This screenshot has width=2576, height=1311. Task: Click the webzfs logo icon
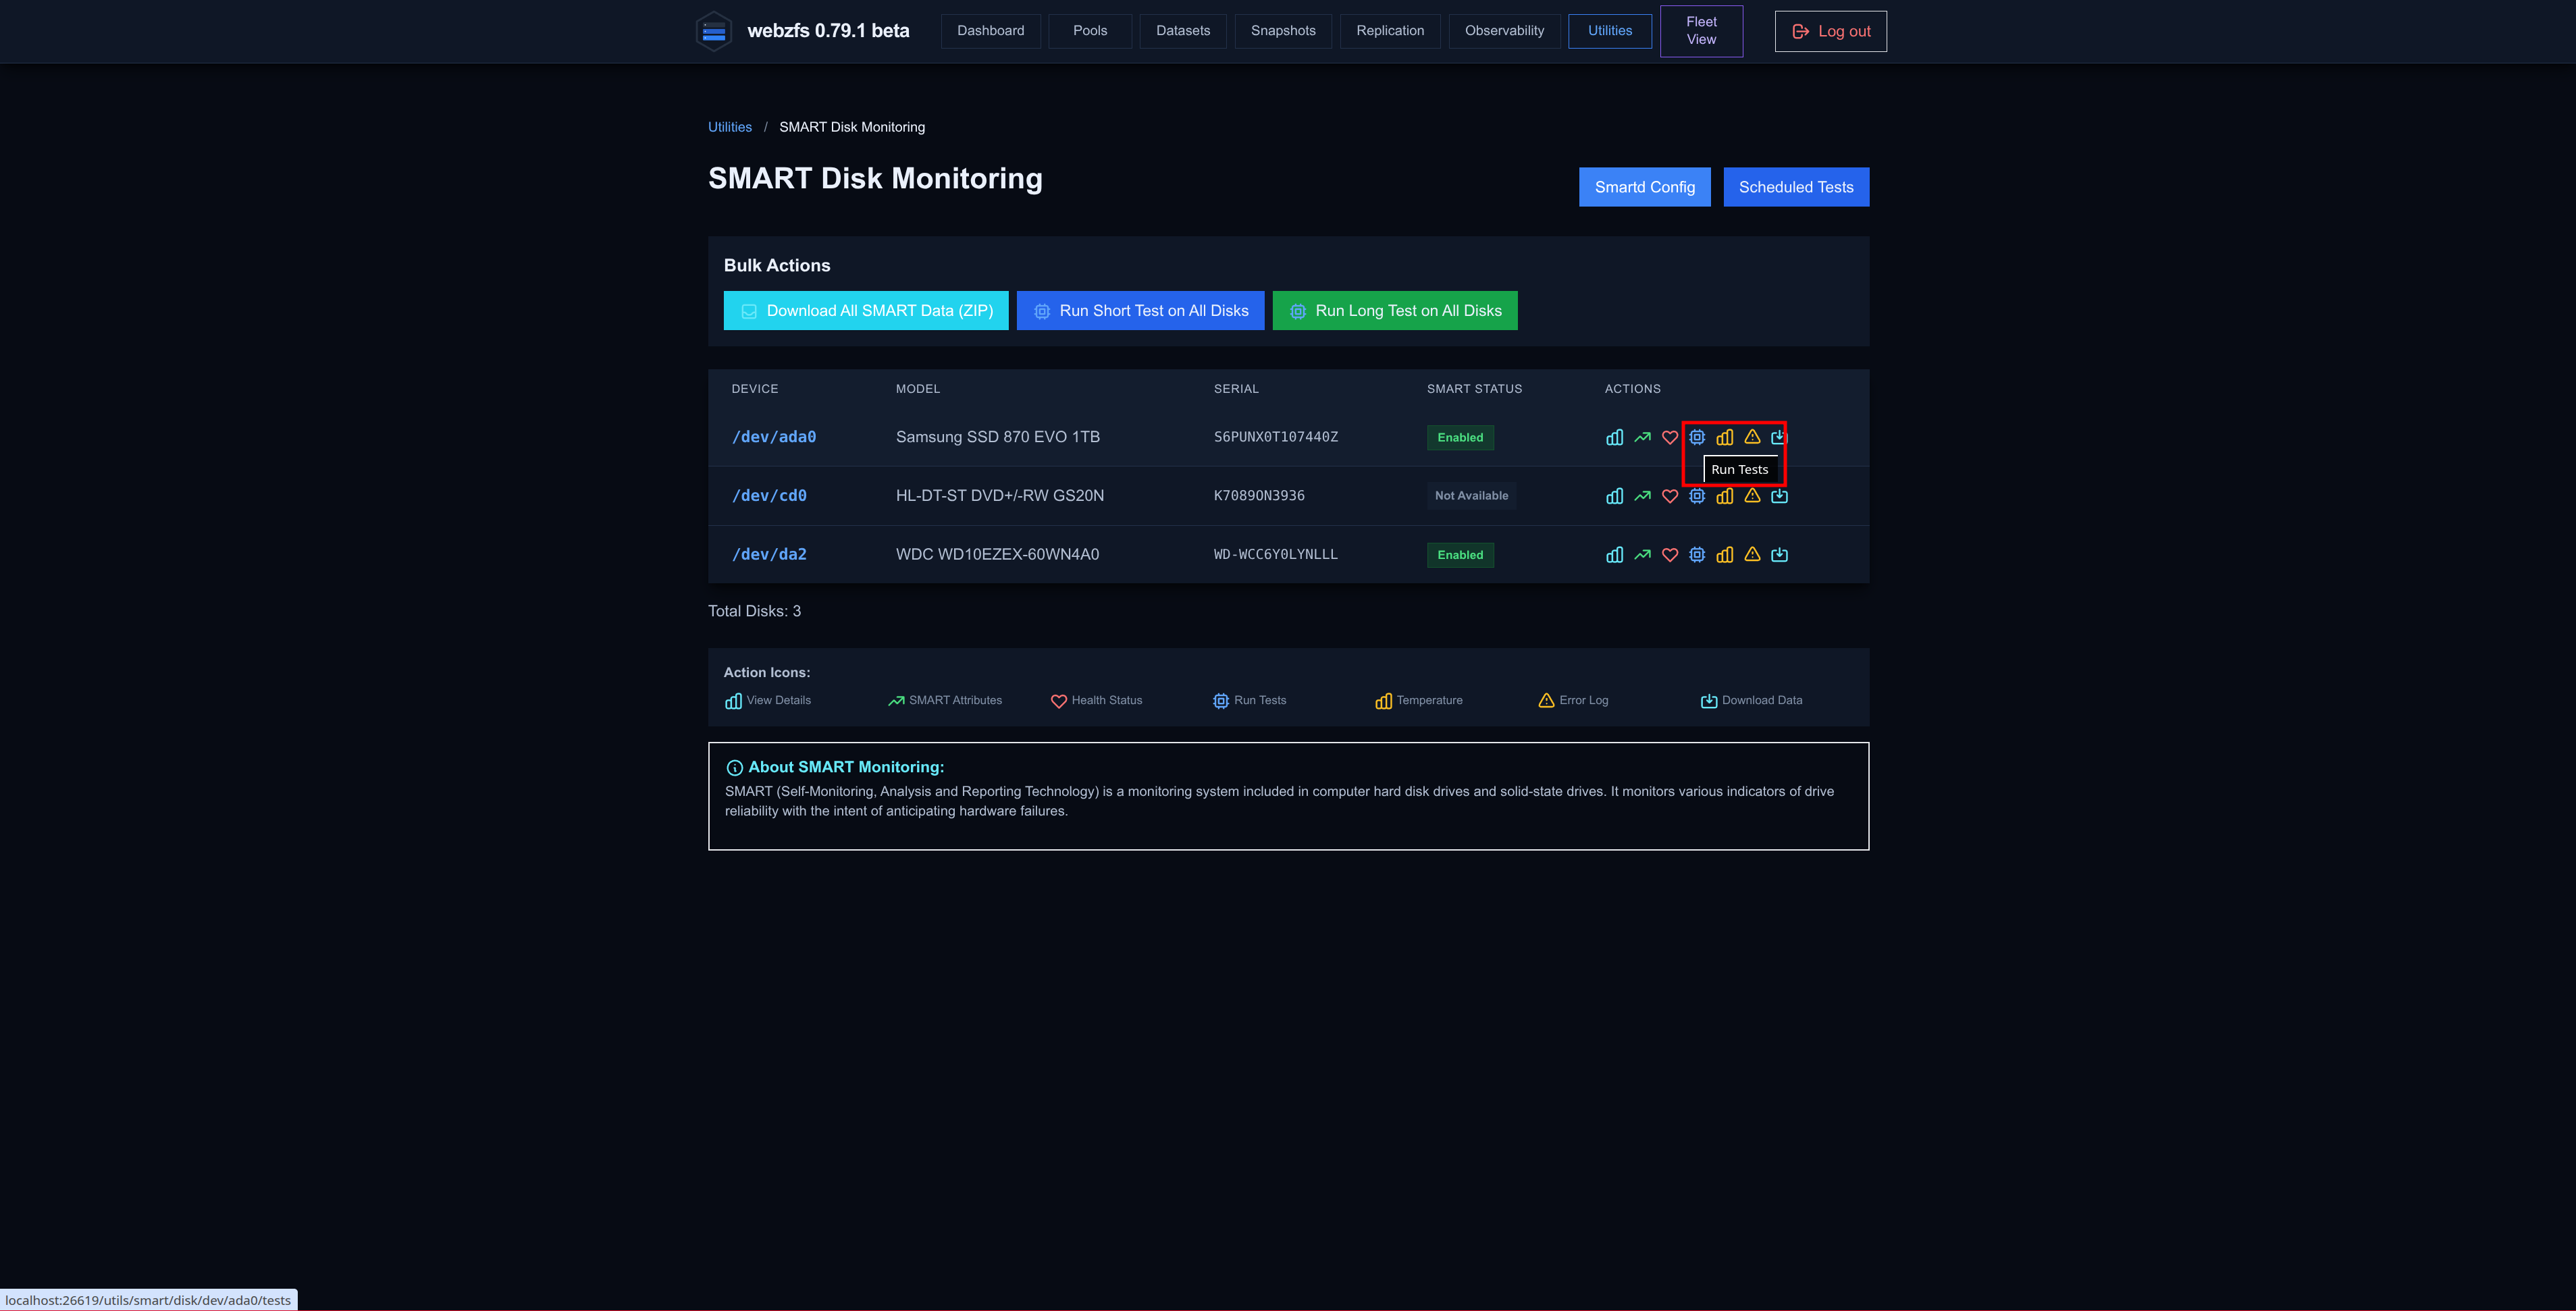(x=713, y=31)
